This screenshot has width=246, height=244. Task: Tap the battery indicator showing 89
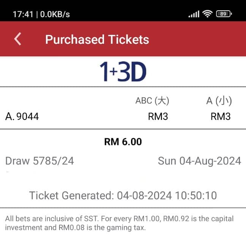[224, 14]
